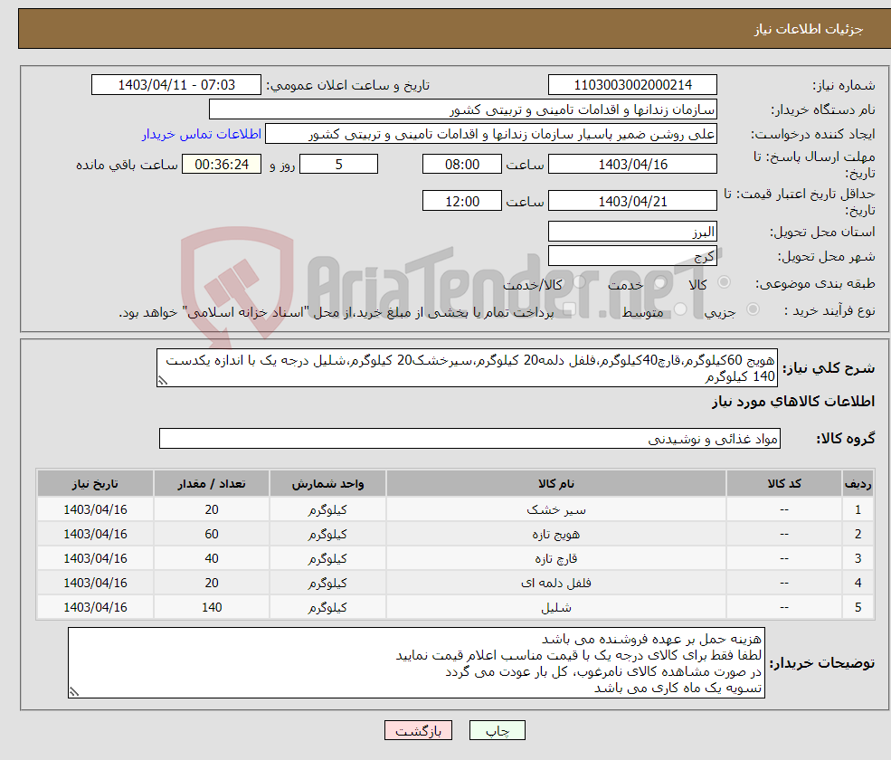The height and width of the screenshot is (760, 891).
Task: Click the تاریخ نیاز column header
Action: (96, 484)
